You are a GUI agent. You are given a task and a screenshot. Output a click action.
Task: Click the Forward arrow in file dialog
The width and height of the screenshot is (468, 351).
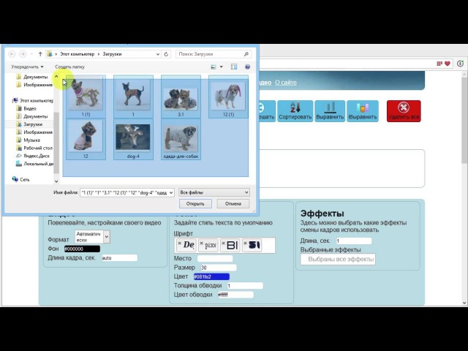coord(23,54)
